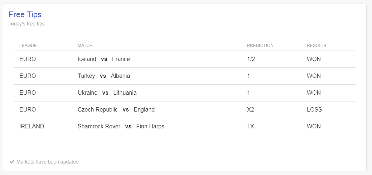Select the LOSS result cell

(x=314, y=110)
